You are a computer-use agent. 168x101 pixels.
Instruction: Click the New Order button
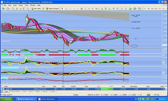click(x=36, y=9)
